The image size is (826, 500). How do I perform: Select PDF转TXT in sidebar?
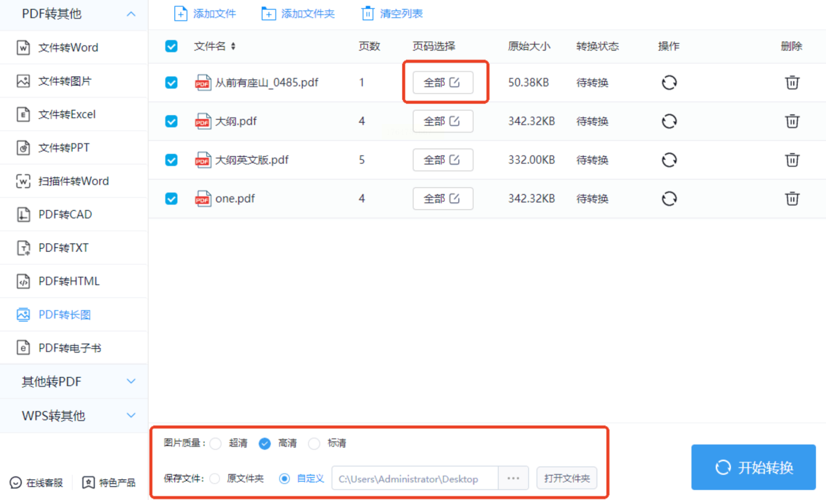(x=63, y=248)
